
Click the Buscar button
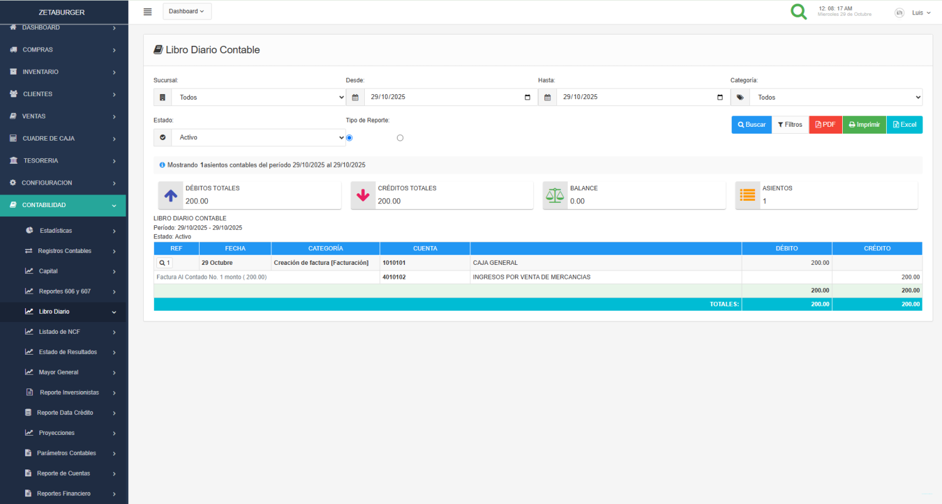point(751,125)
